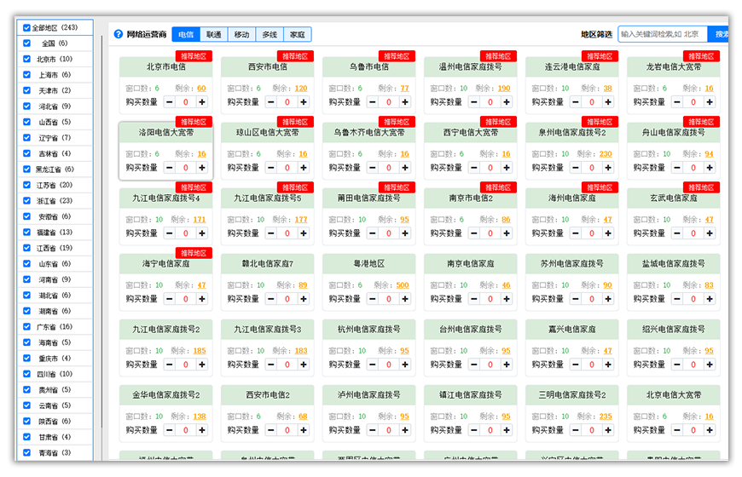Toggle 山东省 (6) checkbox
742x477 pixels.
coord(27,264)
